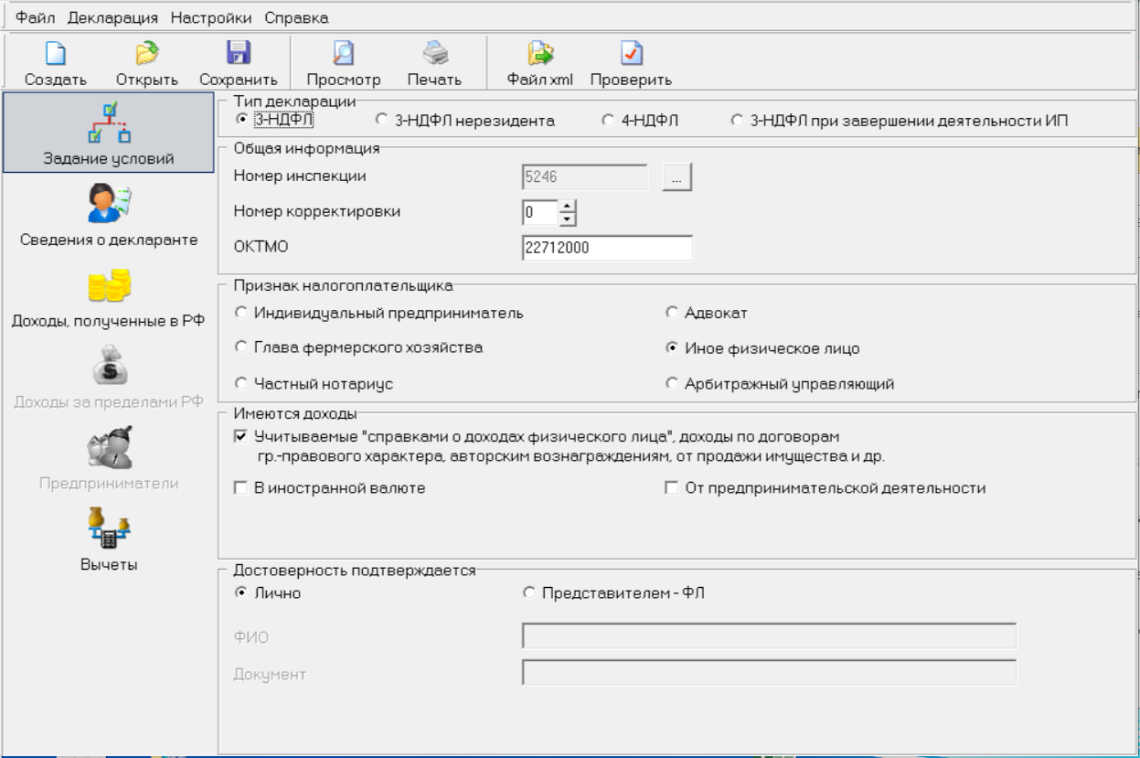Choose 3-НДФЛ при завершении деятельности ИП
Screen dimensions: 1140x758
tap(737, 120)
